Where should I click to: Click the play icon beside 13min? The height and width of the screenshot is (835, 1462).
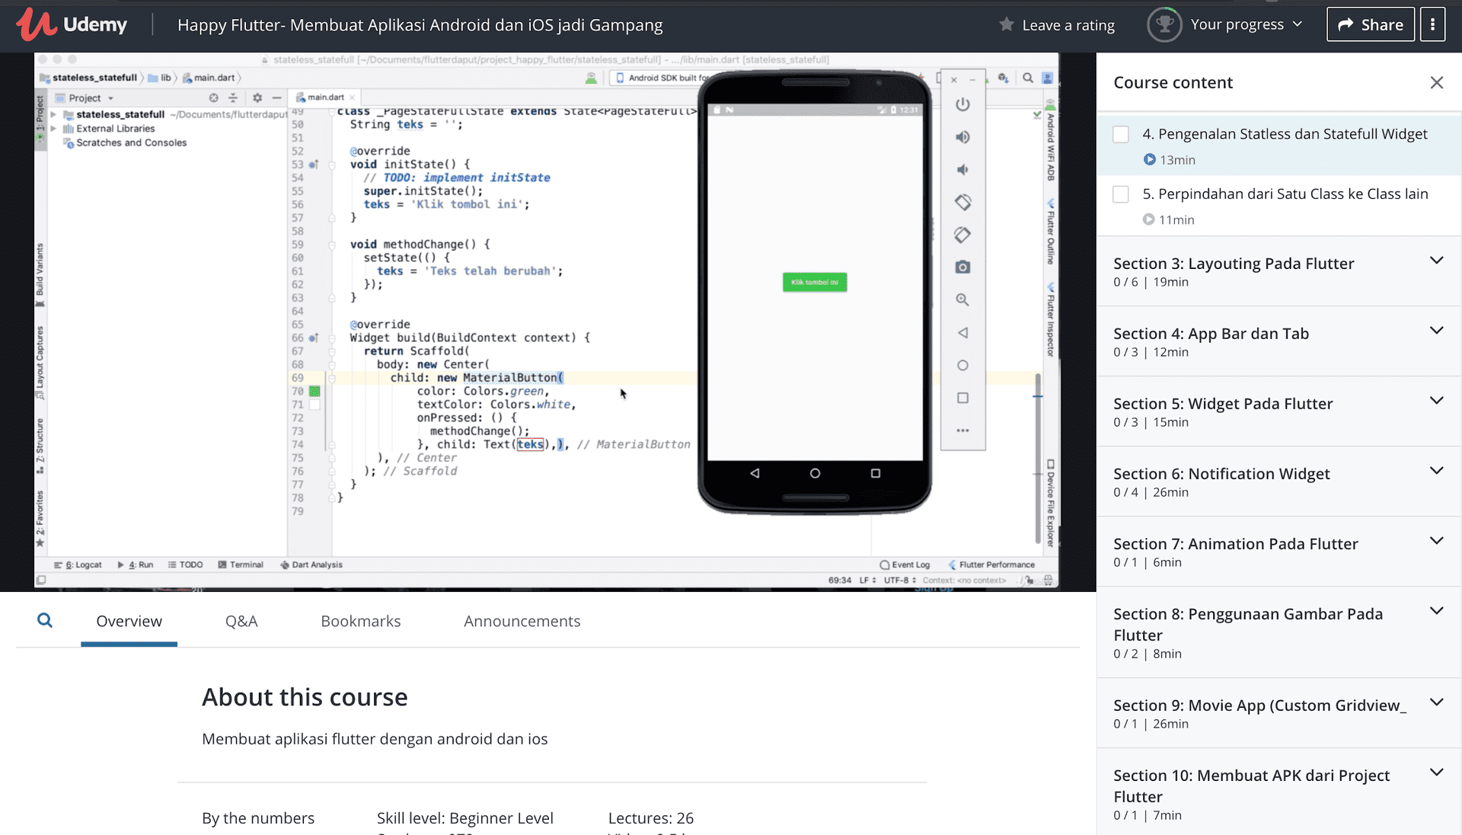pyautogui.click(x=1149, y=159)
